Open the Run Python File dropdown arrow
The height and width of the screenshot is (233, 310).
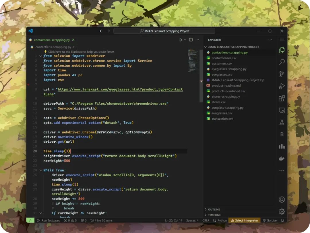pos(185,40)
